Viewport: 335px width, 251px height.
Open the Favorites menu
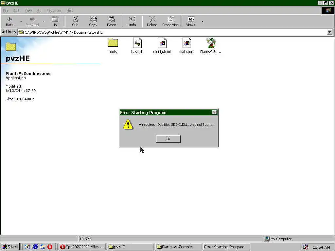pyautogui.click(x=54, y=10)
